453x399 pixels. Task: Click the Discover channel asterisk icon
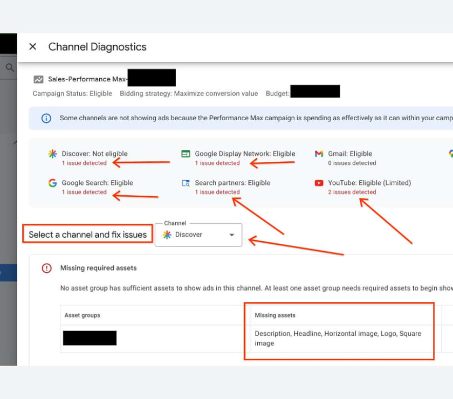[x=52, y=154]
